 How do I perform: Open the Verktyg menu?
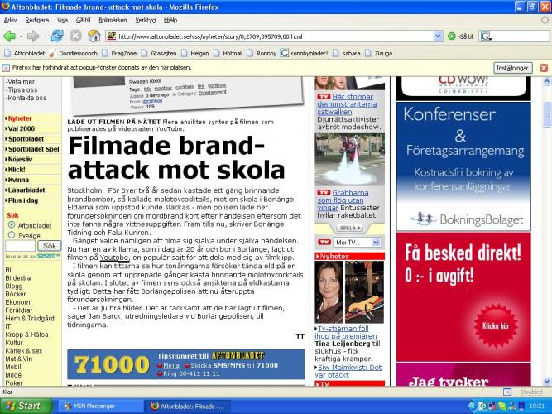146,20
